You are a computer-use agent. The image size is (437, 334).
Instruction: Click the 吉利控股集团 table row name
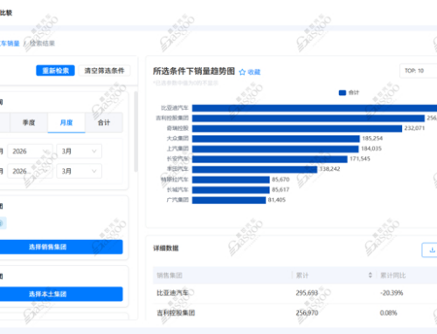click(176, 313)
